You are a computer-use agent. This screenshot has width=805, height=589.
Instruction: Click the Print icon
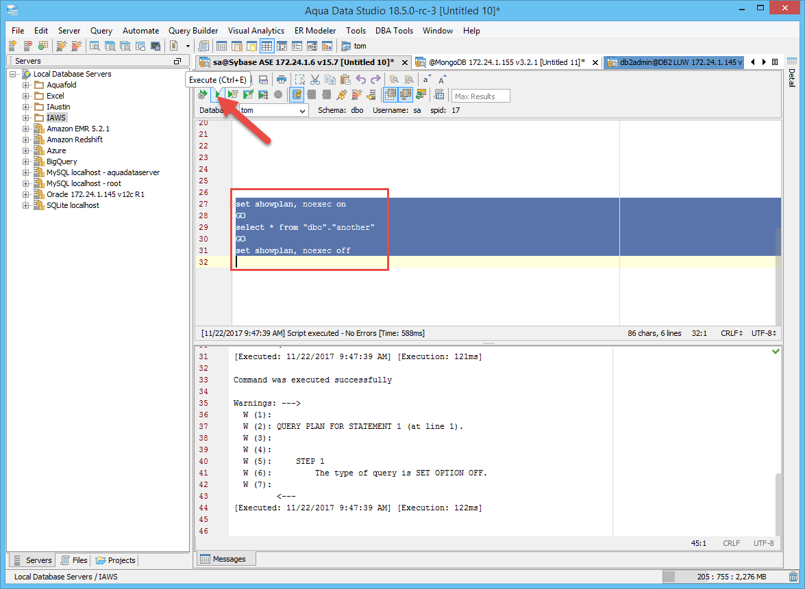point(282,79)
